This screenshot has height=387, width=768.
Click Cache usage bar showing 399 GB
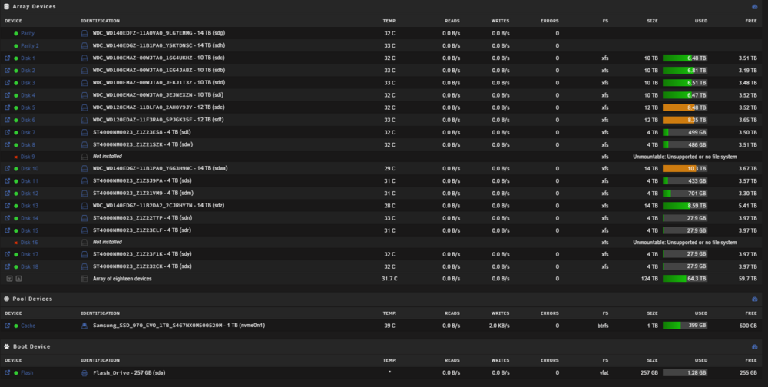[685, 326]
